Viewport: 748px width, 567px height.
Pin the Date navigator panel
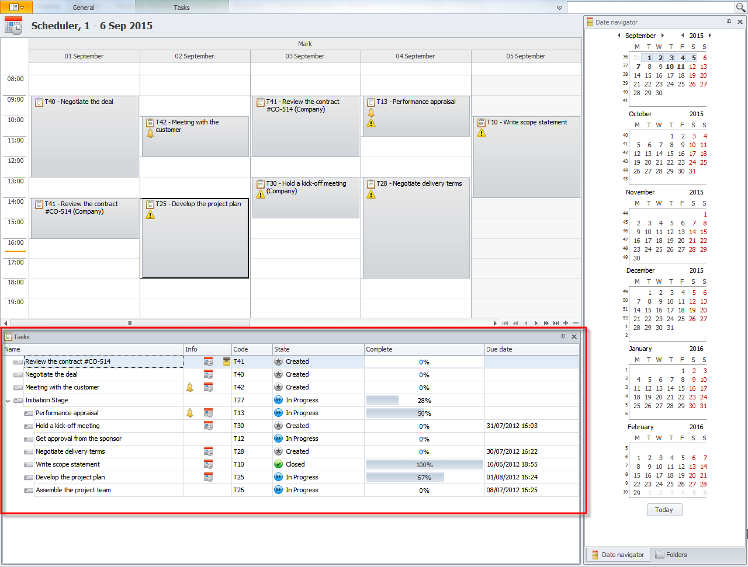729,22
